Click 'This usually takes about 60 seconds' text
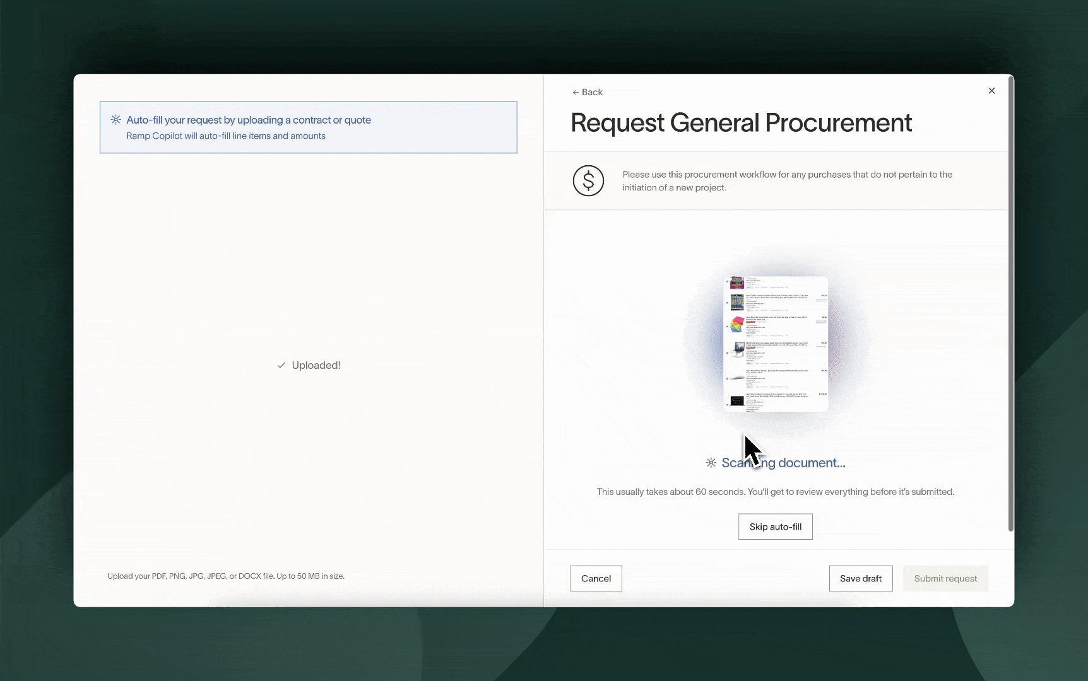1088x681 pixels. tap(775, 492)
